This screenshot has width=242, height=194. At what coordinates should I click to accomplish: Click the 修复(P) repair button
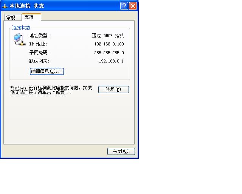[113, 89]
